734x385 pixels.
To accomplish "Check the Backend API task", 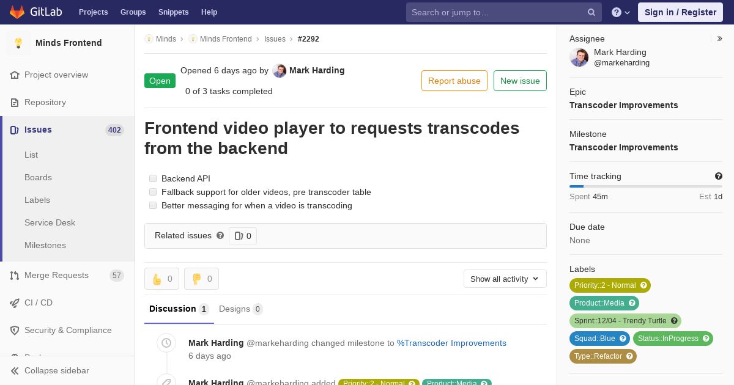I will pyautogui.click(x=153, y=178).
